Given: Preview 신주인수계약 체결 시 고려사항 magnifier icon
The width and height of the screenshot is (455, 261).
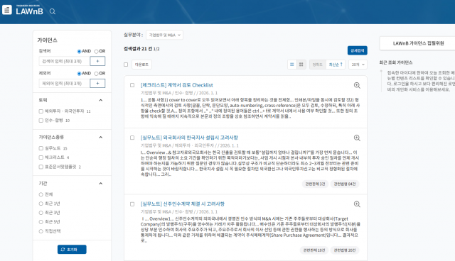Looking at the screenshot, I should [x=357, y=204].
